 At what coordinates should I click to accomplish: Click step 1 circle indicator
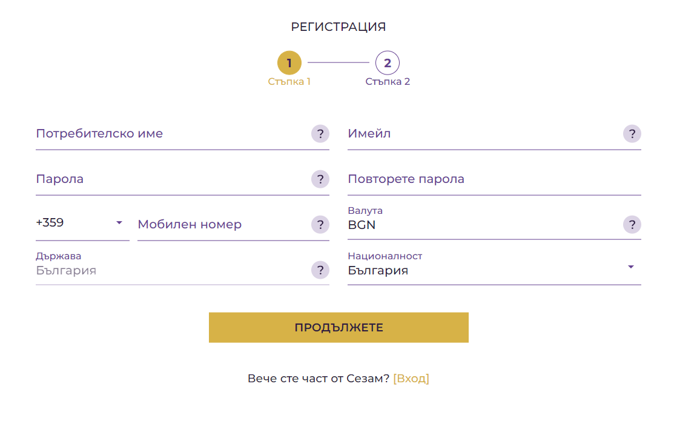(289, 62)
